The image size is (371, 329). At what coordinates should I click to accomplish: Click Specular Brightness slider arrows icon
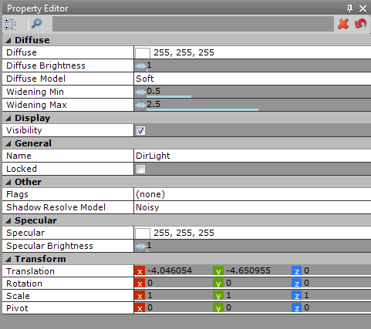click(x=140, y=247)
